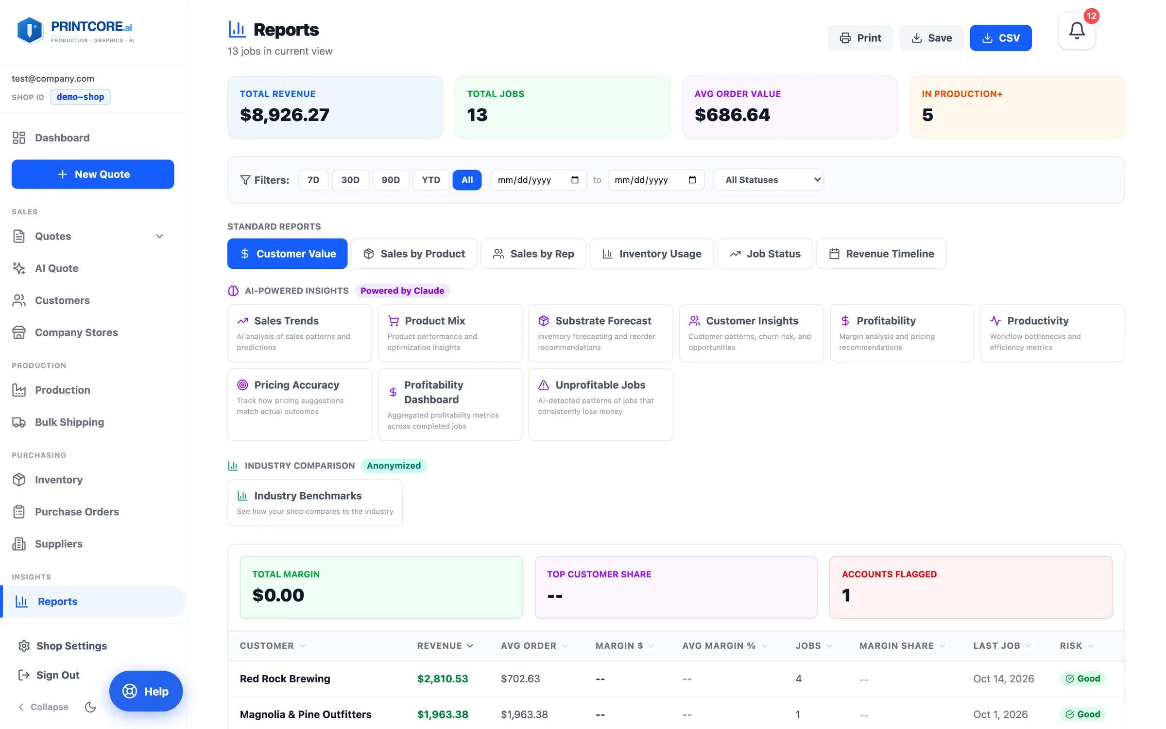Select the 7D filter

(313, 180)
